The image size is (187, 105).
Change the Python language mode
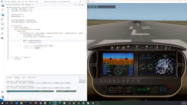[78, 100]
